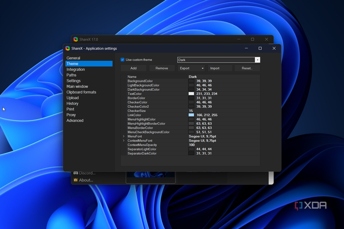
Task: Click the TextColor value 231, 233, 234
Action: 207,94
